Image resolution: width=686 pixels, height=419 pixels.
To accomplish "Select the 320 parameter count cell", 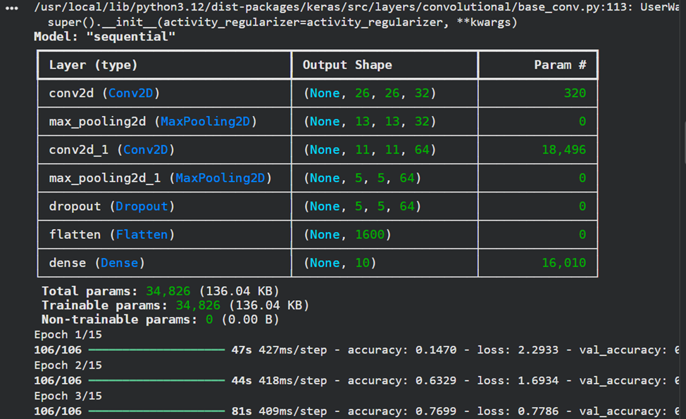I will coord(574,93).
